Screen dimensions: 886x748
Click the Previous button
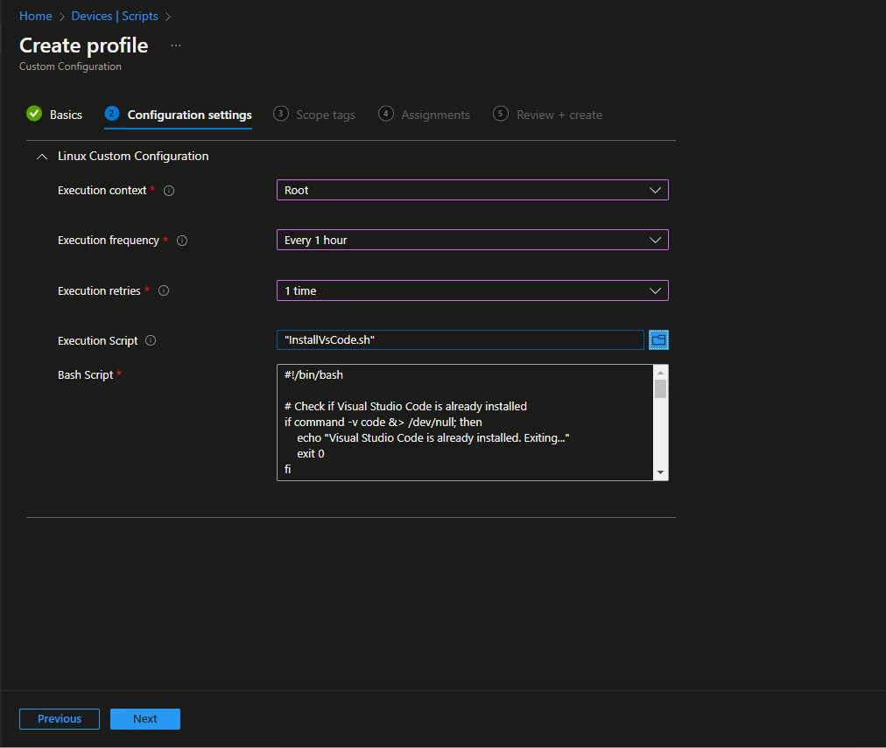[x=60, y=718]
